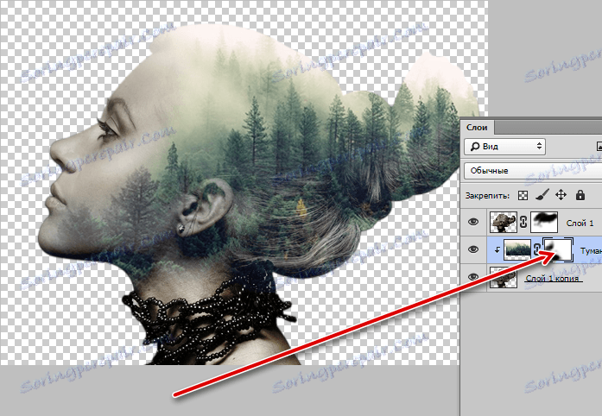Open the Обычные blend mode dropdown
Image resolution: width=602 pixels, height=416 pixels.
pyautogui.click(x=533, y=171)
